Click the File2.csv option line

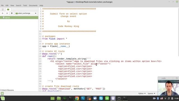[75, 69]
